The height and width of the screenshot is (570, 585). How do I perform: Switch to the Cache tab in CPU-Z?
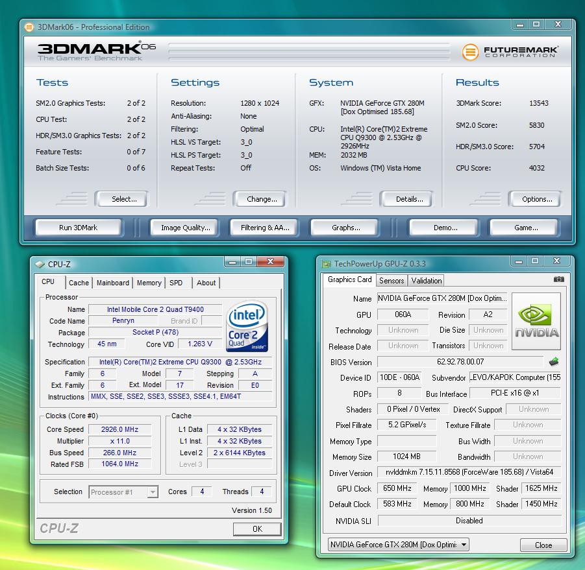79,283
